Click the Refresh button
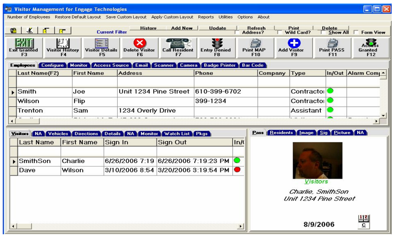 256,28
